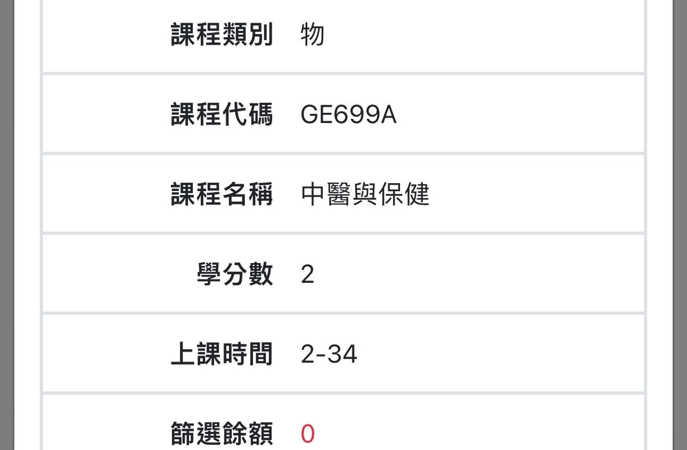
Task: Click the dark gray backdrop left of the panel
Action: [x=6, y=226]
